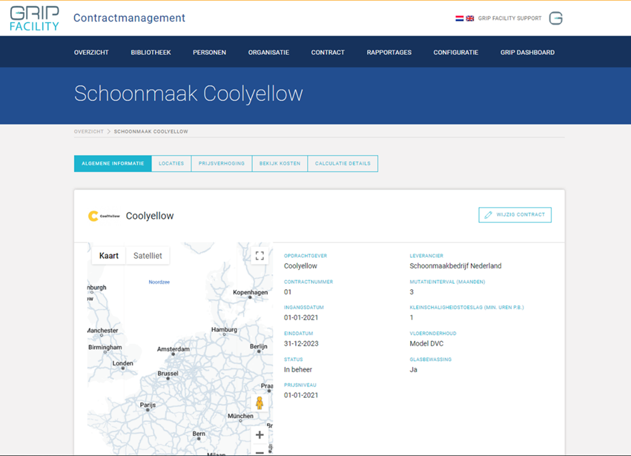This screenshot has width=631, height=456.
Task: Click the Coolyellow card heading
Action: (x=150, y=216)
